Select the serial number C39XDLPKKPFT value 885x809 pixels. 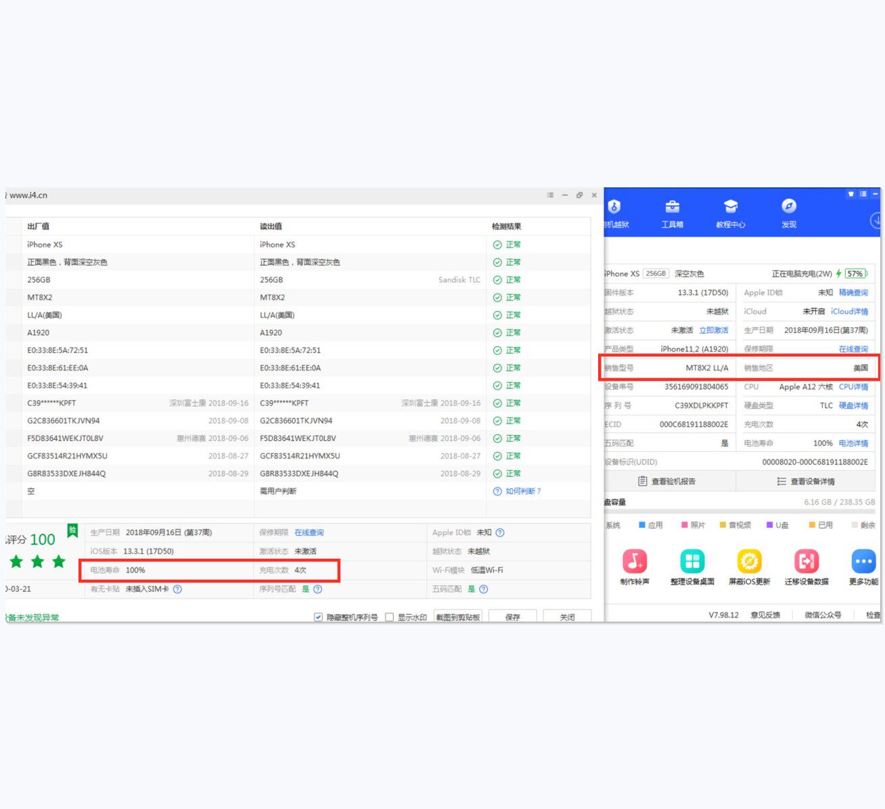[702, 406]
